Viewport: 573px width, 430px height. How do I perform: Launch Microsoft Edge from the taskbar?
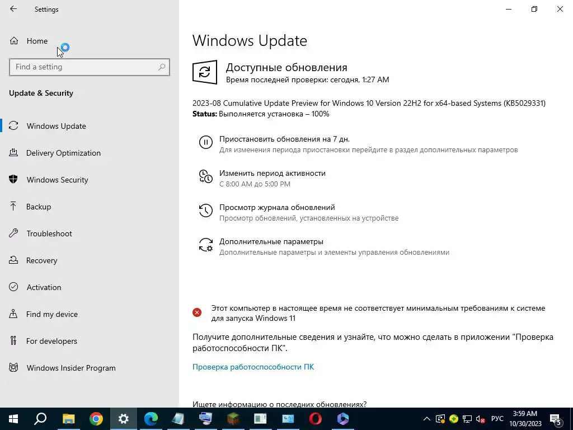151,419
